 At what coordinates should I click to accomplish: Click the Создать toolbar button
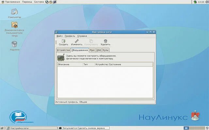tap(63, 43)
